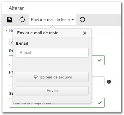Click the restore counterclockwise arrow icon

(x=82, y=20)
